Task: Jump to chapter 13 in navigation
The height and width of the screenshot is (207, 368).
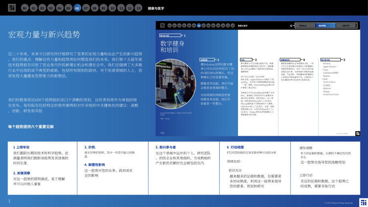Action: (x=138, y=8)
